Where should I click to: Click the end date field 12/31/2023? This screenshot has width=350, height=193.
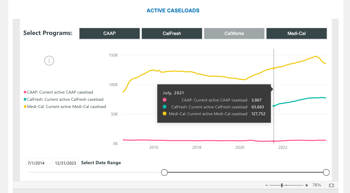pyautogui.click(x=65, y=163)
